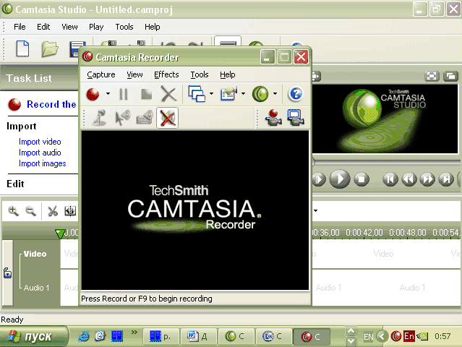Open the View menu in Recorder
This screenshot has width=462, height=347.
[134, 74]
